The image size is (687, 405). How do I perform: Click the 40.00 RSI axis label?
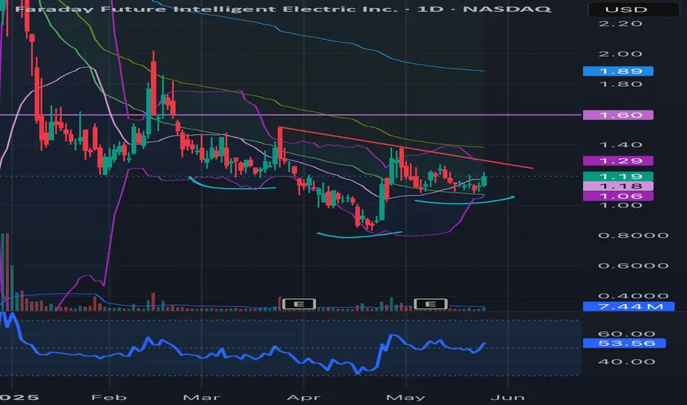627,362
